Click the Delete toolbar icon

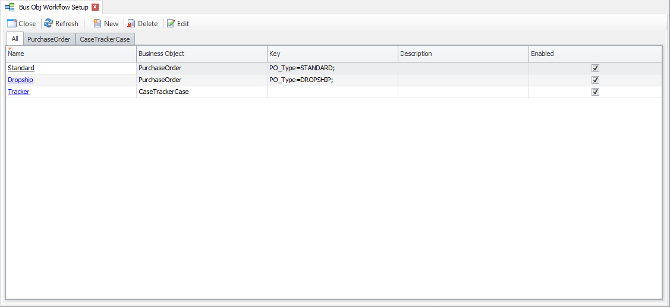(131, 24)
